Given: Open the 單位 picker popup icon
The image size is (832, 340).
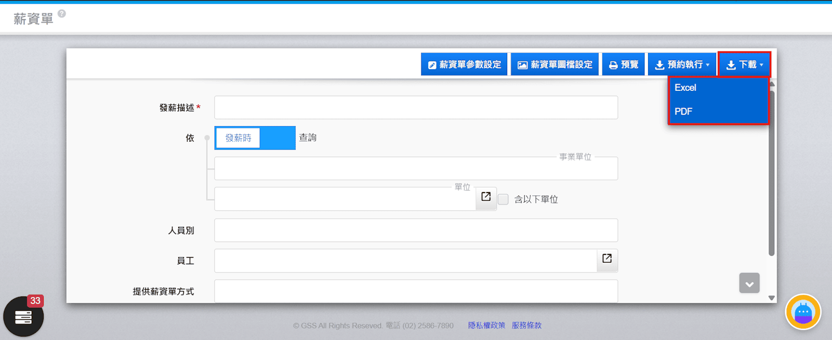Looking at the screenshot, I should pos(486,197).
